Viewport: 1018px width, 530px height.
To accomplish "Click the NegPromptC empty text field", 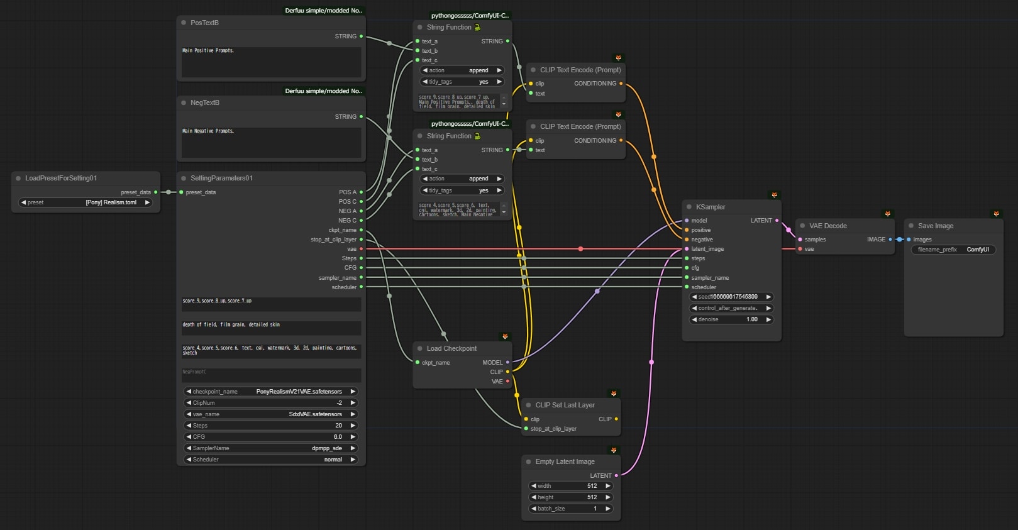I will pyautogui.click(x=271, y=375).
